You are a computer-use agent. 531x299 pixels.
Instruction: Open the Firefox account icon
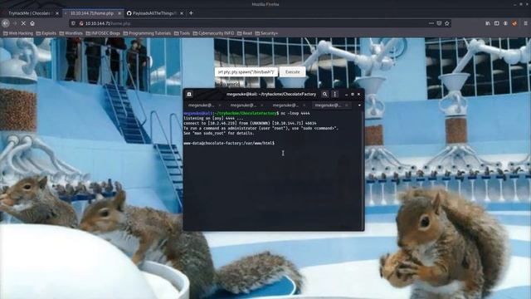tap(505, 23)
